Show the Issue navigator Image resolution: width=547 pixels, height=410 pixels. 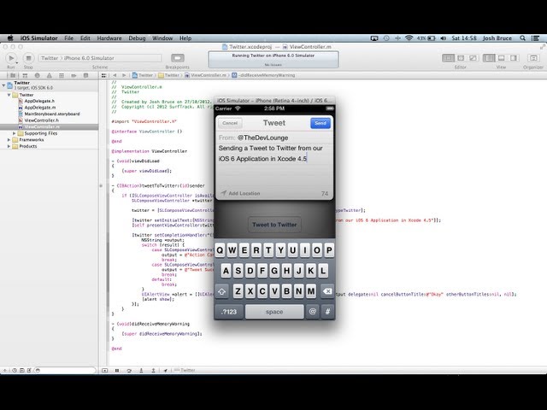coord(50,75)
